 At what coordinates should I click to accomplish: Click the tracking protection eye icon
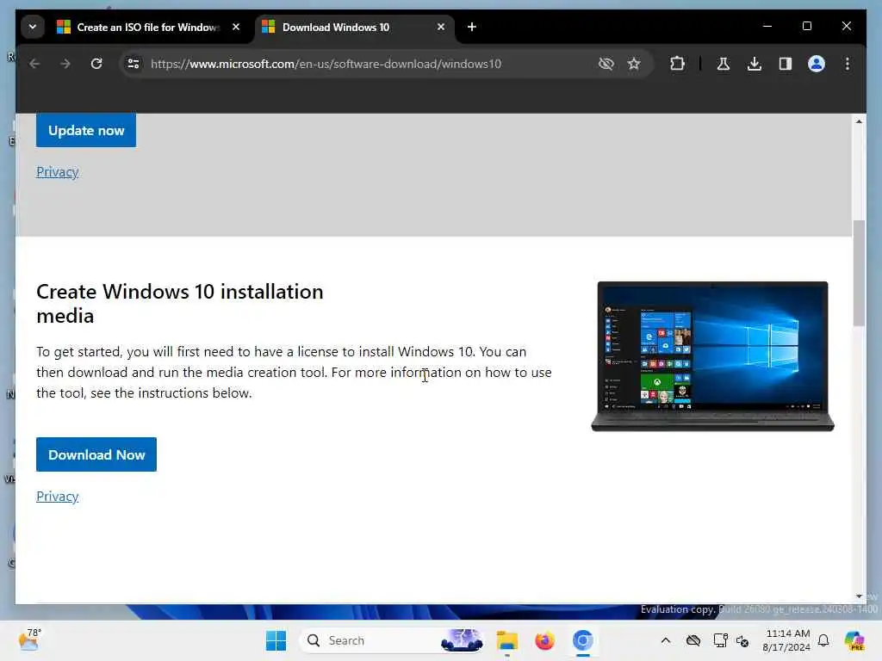click(606, 64)
